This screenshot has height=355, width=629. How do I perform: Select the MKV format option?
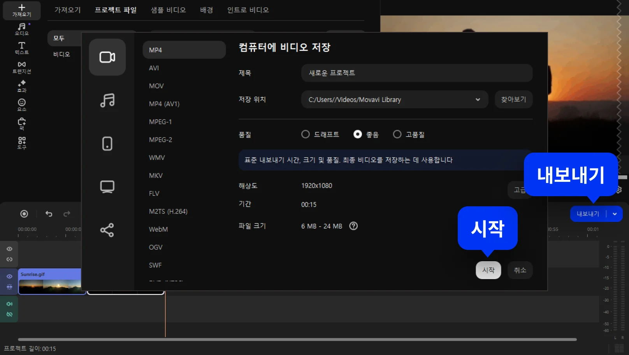tap(156, 176)
